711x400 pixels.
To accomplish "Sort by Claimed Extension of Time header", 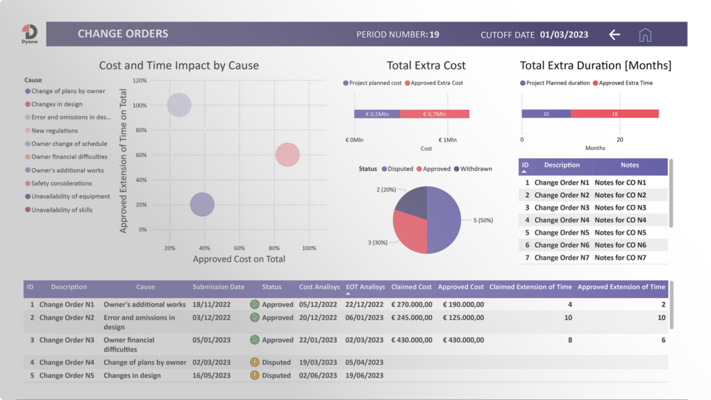I will tap(530, 287).
